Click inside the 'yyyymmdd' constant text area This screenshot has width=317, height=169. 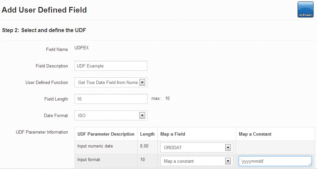275,161
